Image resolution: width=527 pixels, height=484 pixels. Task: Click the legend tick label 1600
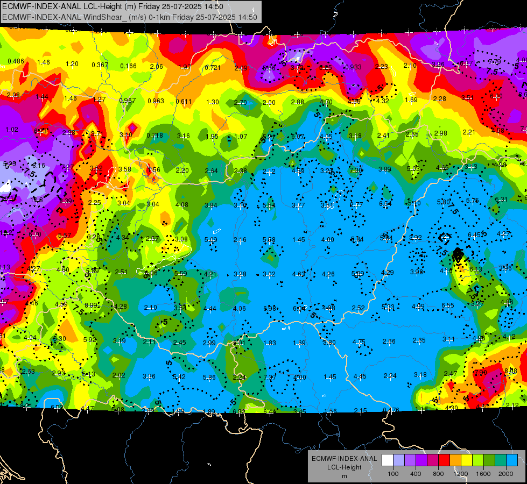[x=483, y=474]
